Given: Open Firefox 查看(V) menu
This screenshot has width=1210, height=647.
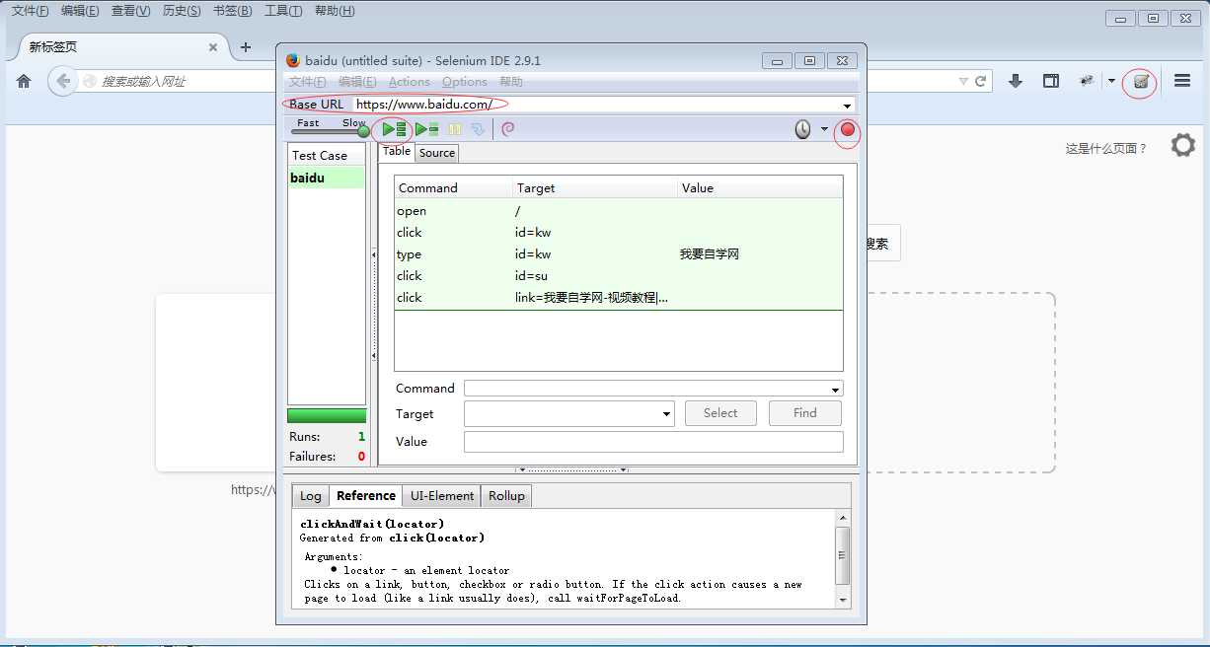Looking at the screenshot, I should (130, 11).
